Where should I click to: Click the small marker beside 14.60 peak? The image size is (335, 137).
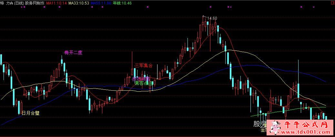pos(204,16)
